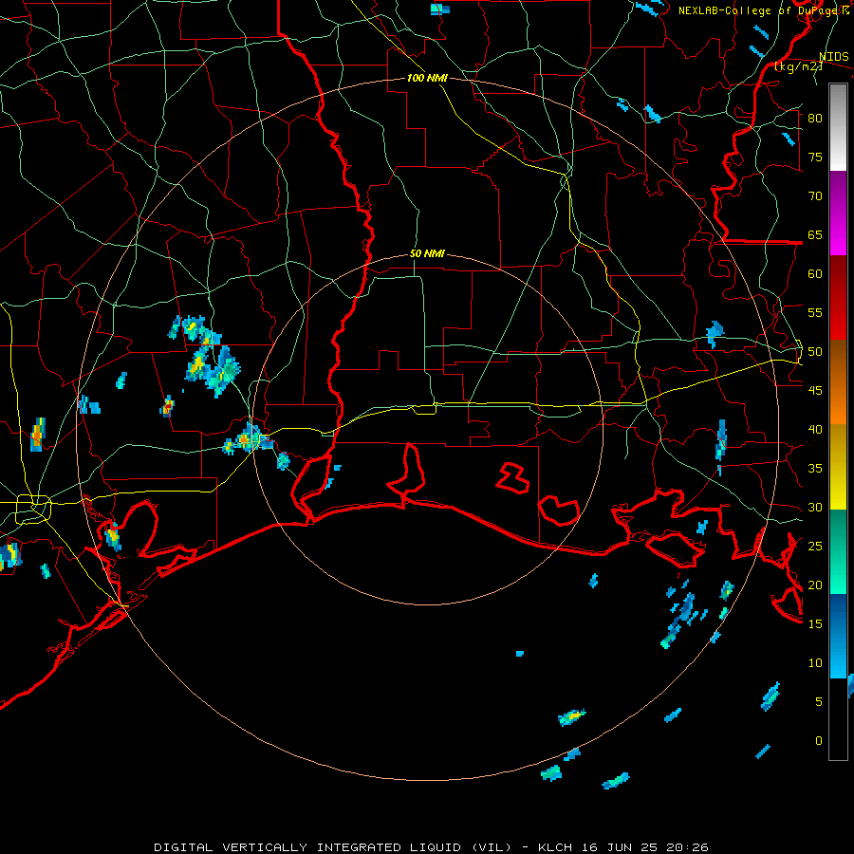
Task: Click the scale value 35
Action: coord(815,469)
